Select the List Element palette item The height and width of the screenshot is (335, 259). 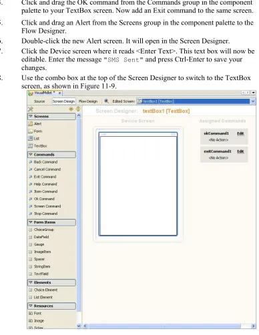click(x=41, y=297)
